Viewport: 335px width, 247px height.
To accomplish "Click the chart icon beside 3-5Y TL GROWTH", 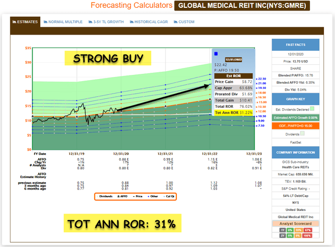I will (91, 22).
